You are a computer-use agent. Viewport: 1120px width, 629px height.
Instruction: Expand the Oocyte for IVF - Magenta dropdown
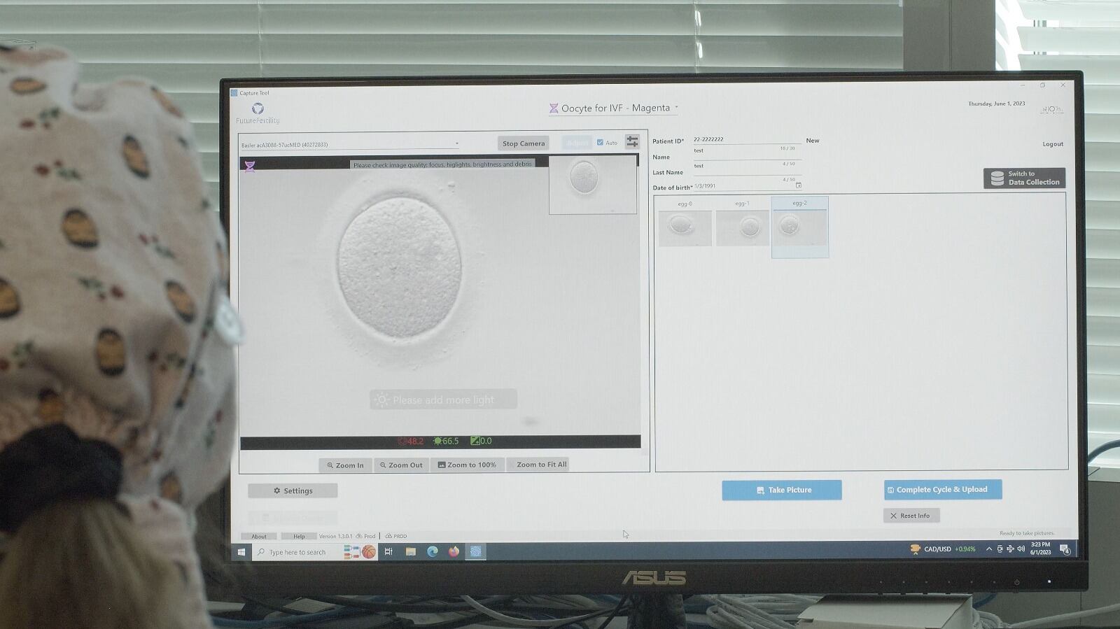pyautogui.click(x=676, y=108)
